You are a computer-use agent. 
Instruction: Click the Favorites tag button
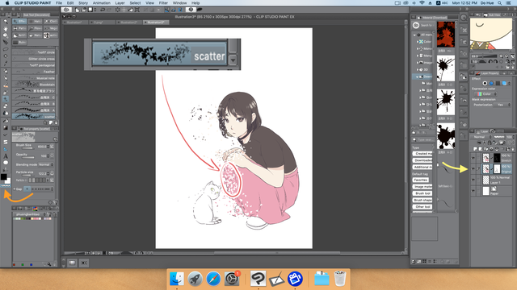pyautogui.click(x=421, y=180)
